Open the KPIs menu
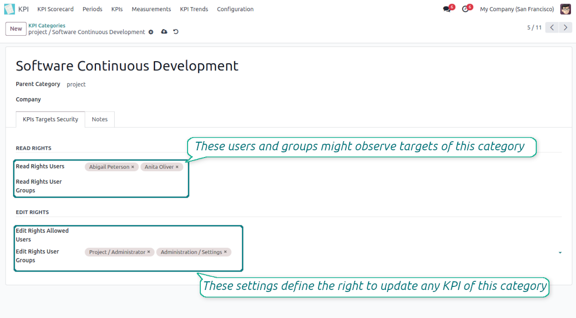Screen dimensions: 576x318 coord(117,9)
